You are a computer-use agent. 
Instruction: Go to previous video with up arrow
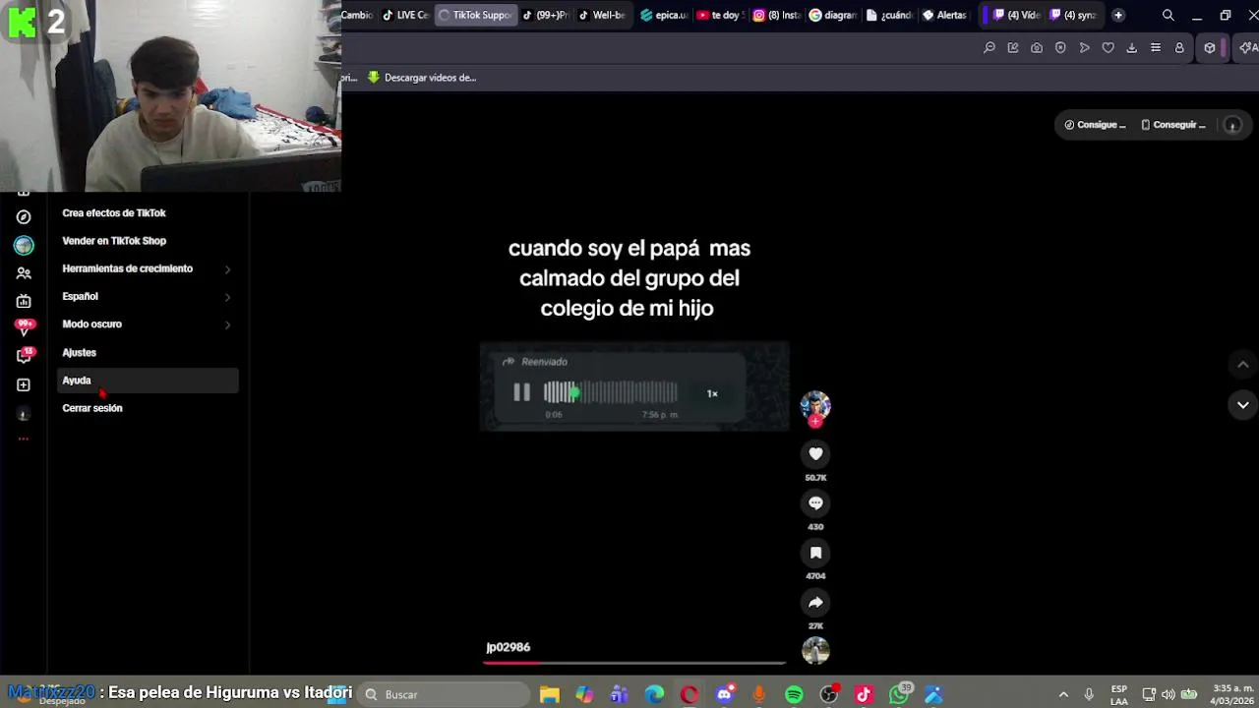tap(1243, 365)
